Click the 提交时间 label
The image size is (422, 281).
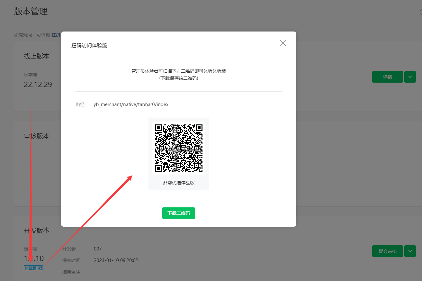coord(71,260)
